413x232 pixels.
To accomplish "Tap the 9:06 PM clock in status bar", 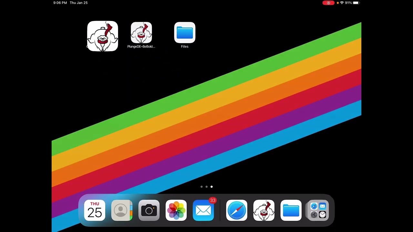I will [x=60, y=3].
